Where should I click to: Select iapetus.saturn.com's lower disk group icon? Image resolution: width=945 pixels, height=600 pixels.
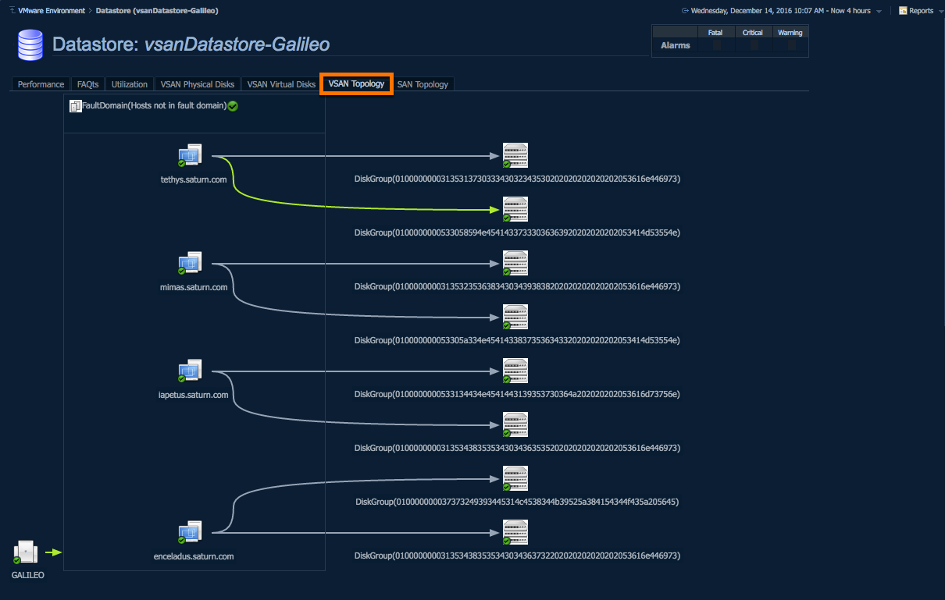[x=515, y=425]
